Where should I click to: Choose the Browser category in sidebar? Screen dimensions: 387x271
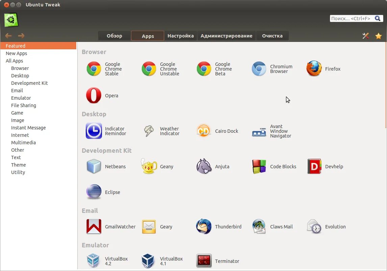point(38,68)
